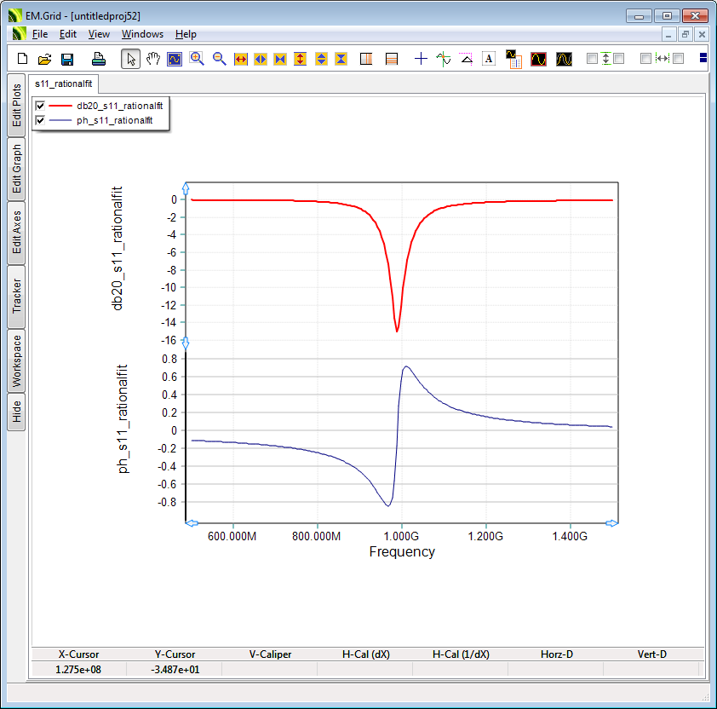Switch to the s11_rationalfit tab
This screenshot has width=717, height=709.
[64, 84]
